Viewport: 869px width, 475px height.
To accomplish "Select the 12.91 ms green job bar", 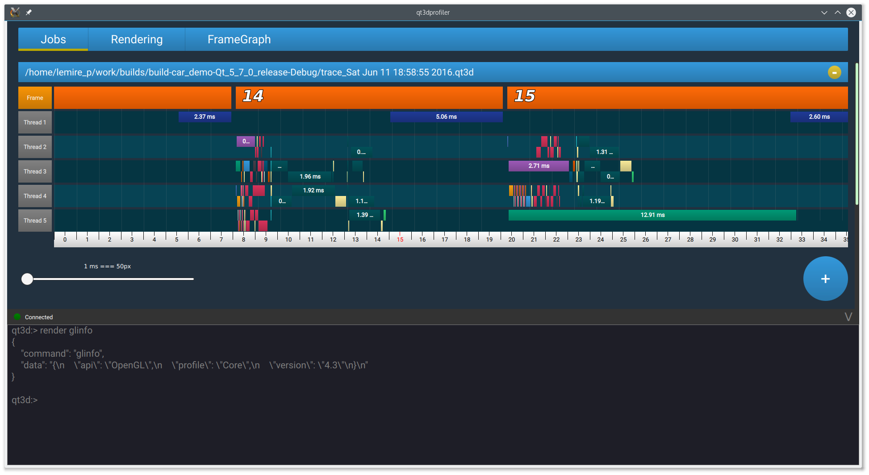I will click(x=652, y=215).
